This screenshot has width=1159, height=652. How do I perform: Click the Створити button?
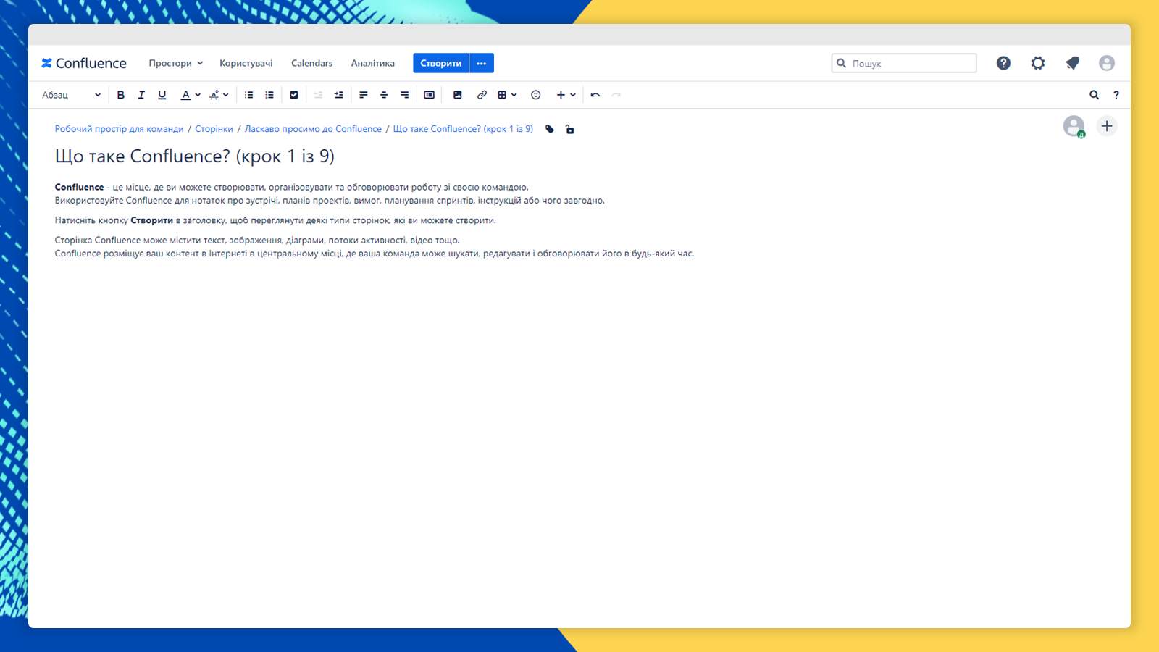click(x=441, y=63)
